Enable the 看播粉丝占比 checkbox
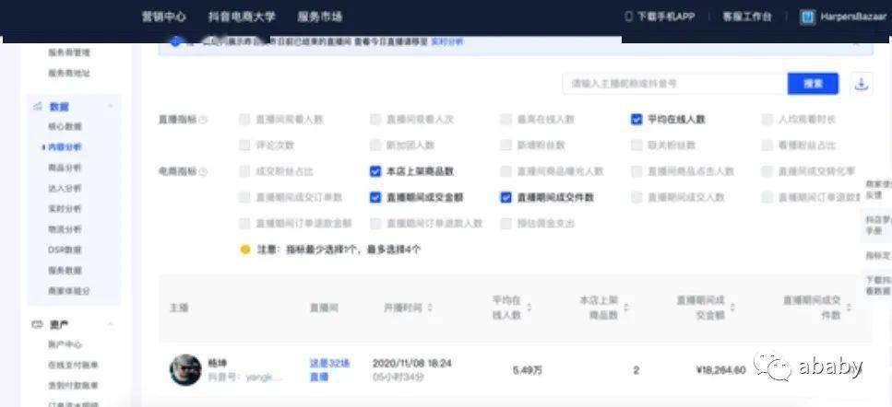This screenshot has width=892, height=407. 767,145
